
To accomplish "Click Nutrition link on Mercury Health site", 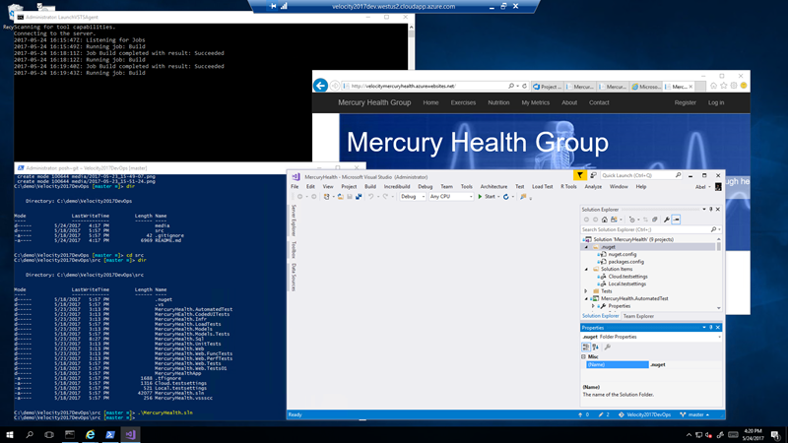I will pos(498,102).
